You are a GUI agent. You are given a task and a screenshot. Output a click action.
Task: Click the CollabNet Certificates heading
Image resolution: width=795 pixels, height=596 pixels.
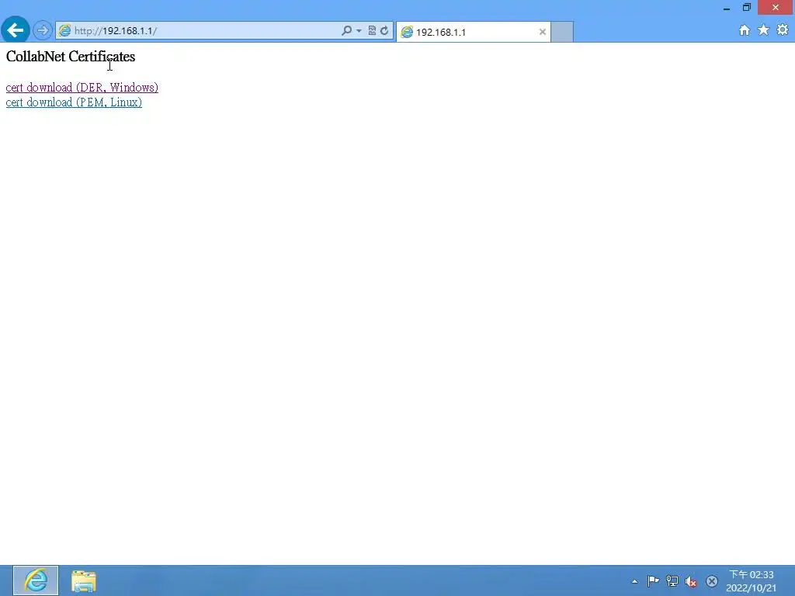coord(71,56)
